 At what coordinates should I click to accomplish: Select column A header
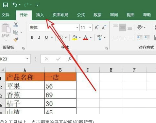click(25, 70)
